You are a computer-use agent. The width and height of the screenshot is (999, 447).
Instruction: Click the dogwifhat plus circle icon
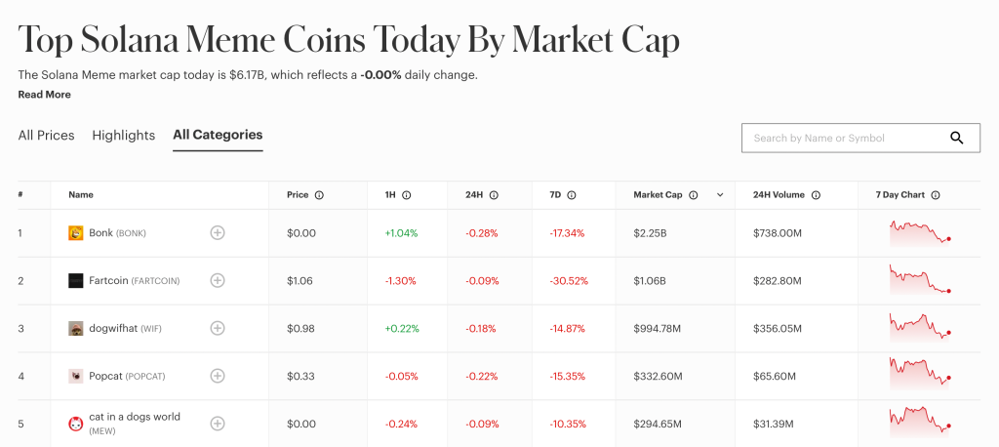click(218, 328)
